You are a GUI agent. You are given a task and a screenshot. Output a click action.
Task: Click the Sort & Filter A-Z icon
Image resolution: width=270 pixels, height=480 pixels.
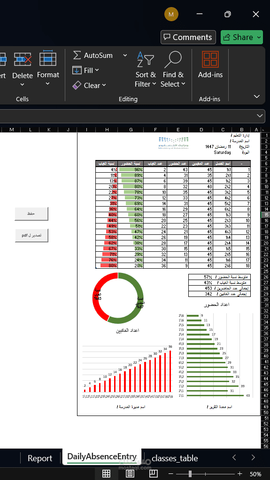(x=146, y=60)
